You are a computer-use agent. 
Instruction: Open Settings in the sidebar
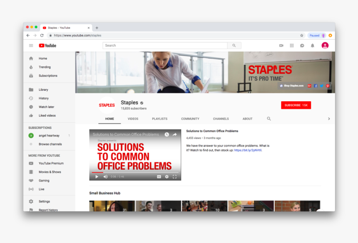coord(49,202)
